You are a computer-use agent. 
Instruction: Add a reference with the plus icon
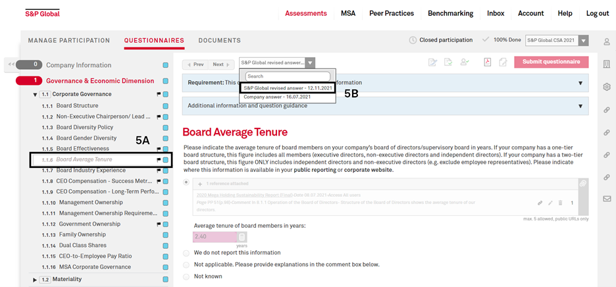click(x=200, y=184)
